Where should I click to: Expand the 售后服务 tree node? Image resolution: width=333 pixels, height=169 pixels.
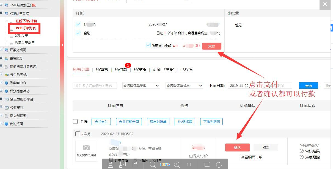[1, 58]
